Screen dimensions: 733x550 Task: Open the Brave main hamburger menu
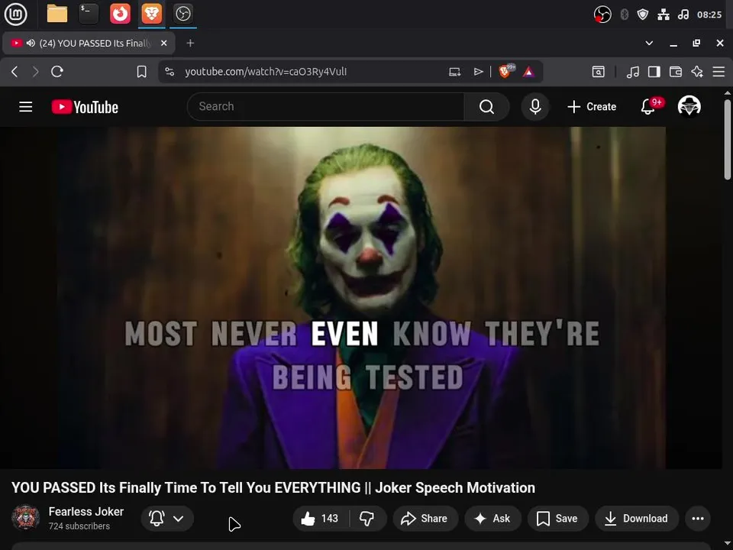point(718,72)
